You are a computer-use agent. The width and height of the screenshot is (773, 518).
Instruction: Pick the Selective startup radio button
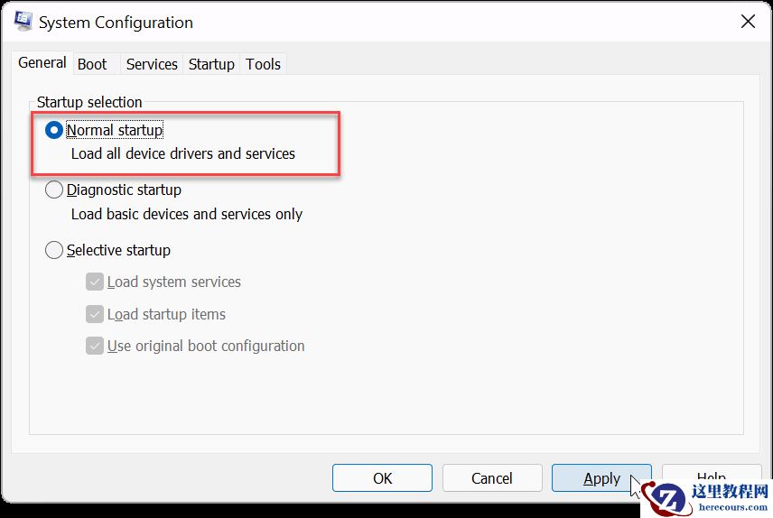pos(54,250)
